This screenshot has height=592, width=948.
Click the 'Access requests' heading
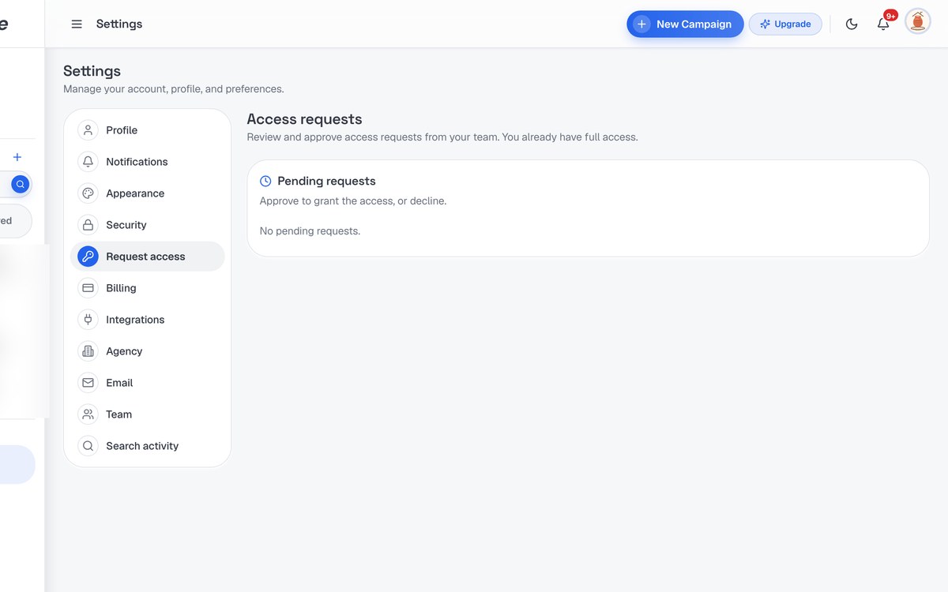pyautogui.click(x=304, y=119)
